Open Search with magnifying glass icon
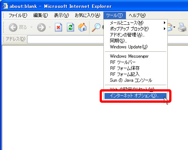 pyautogui.click(x=96, y=27)
